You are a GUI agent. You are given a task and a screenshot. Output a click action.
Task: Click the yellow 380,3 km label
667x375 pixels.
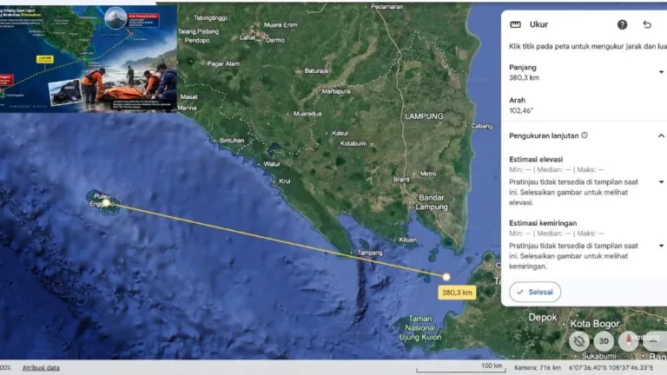tap(457, 293)
